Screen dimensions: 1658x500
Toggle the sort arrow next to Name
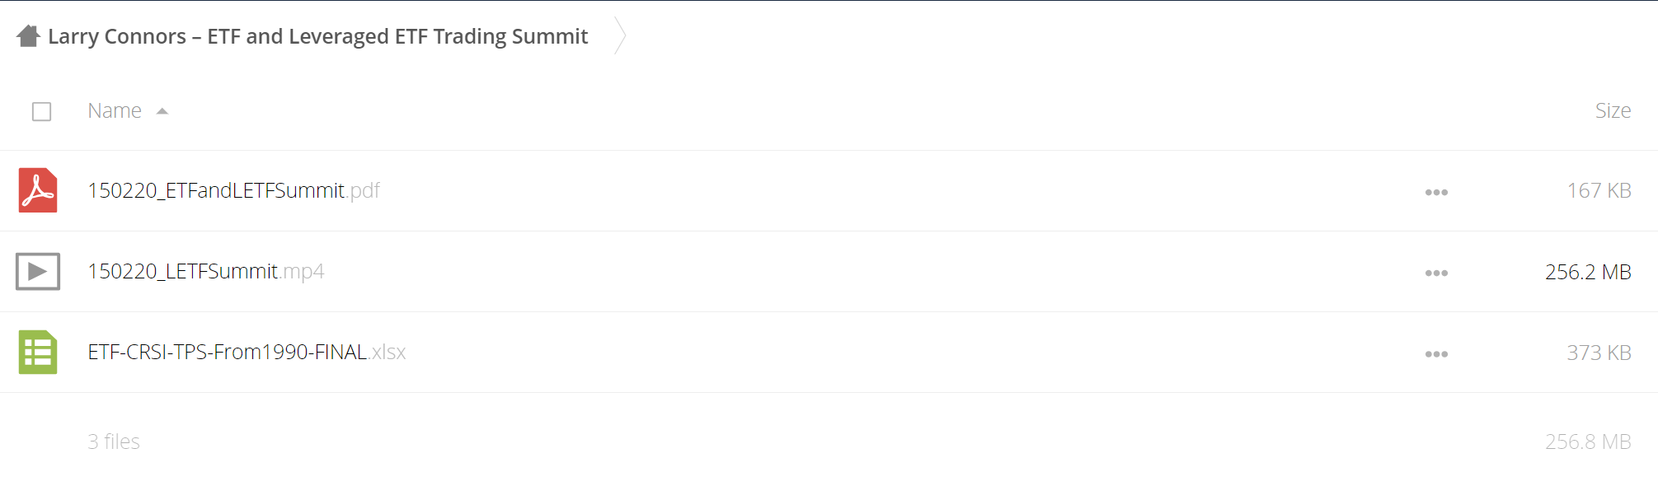pyautogui.click(x=162, y=111)
